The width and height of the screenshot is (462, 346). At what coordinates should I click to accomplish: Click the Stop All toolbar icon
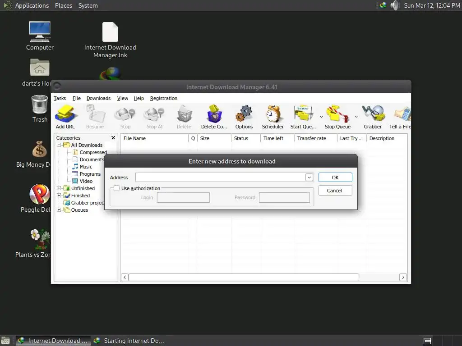154,114
